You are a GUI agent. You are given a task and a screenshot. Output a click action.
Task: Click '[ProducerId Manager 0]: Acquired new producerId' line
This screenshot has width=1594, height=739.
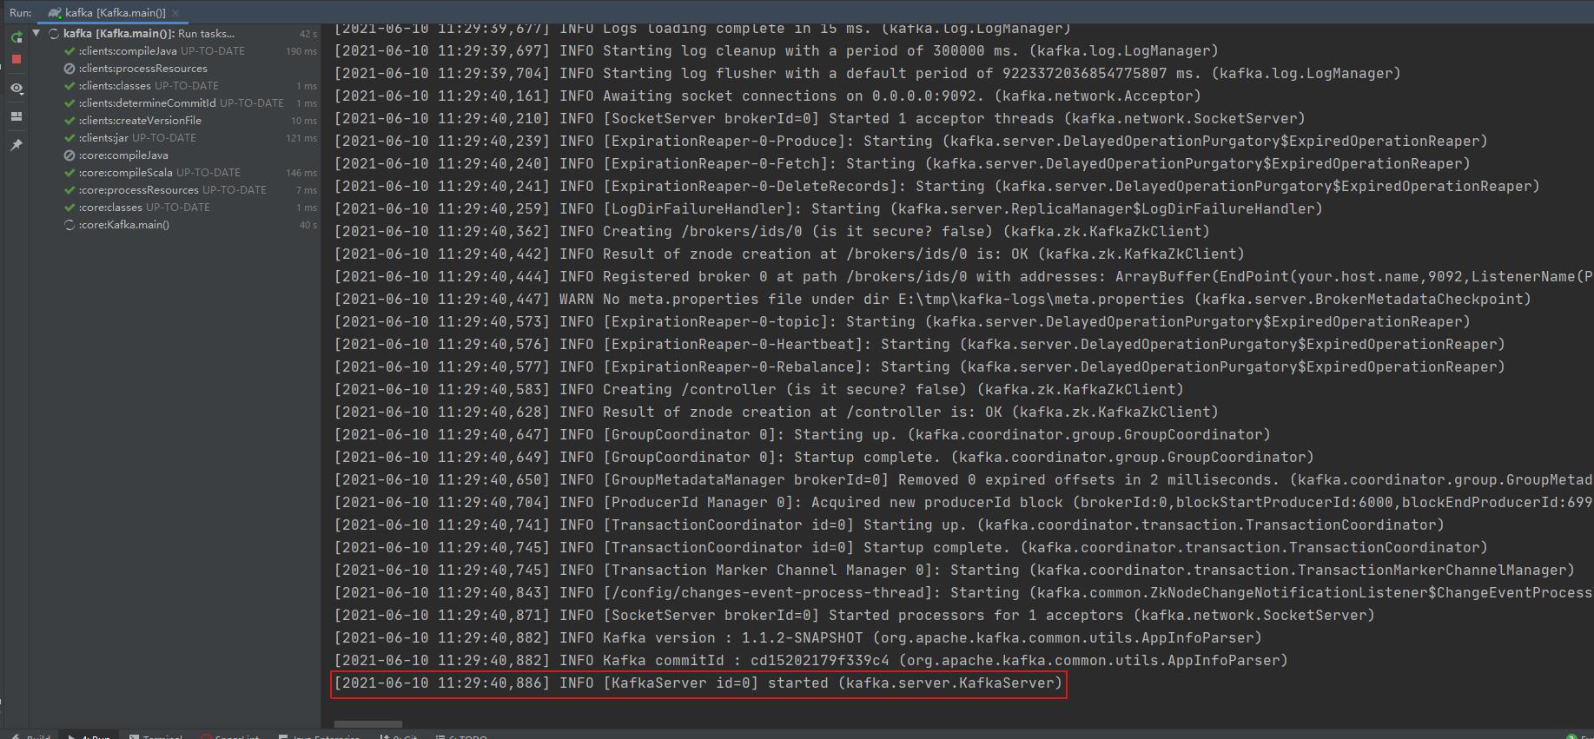(963, 503)
